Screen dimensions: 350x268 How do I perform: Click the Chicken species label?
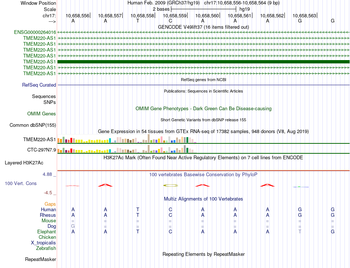47,237
